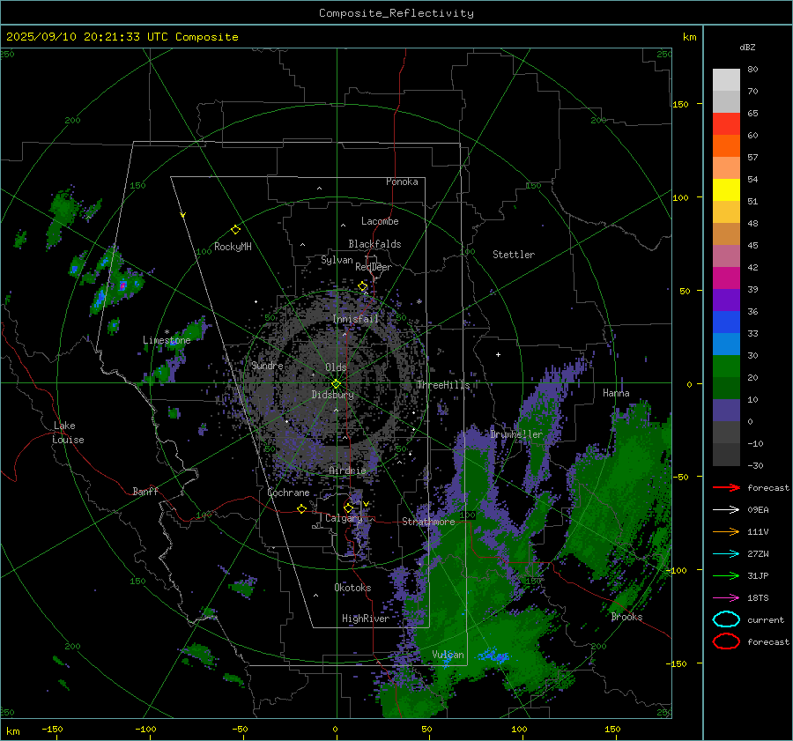Click the red forecast ellipse legend icon
The width and height of the screenshot is (793, 741).
click(x=726, y=641)
